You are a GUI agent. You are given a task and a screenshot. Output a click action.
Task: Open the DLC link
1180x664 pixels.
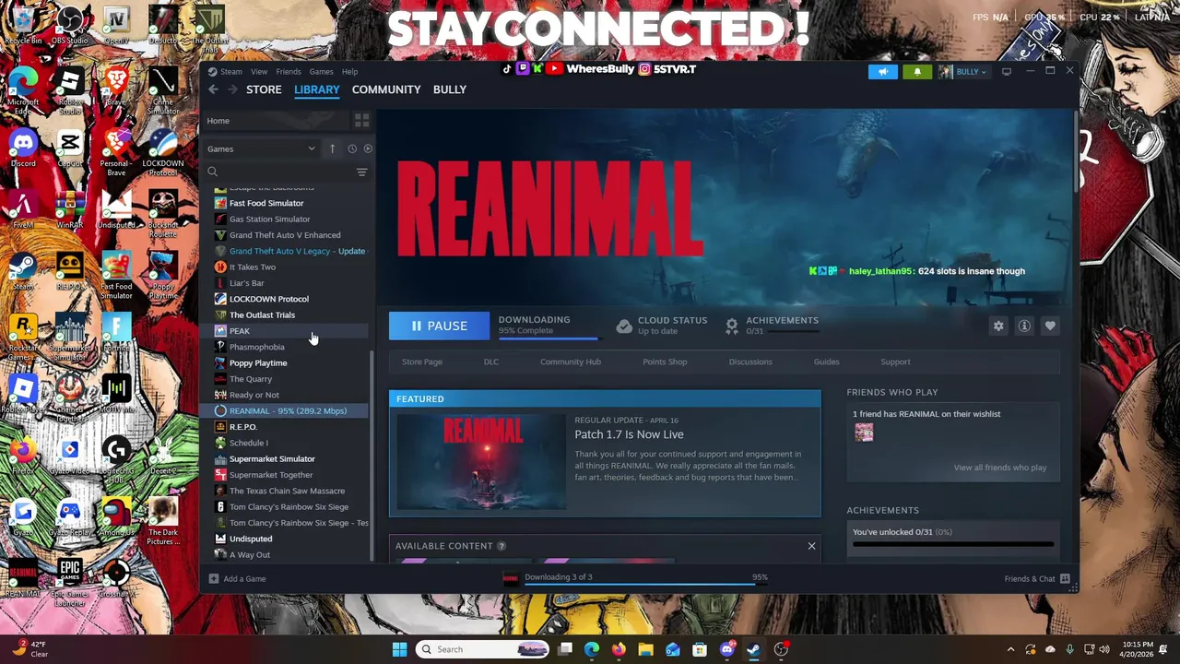[x=491, y=362]
